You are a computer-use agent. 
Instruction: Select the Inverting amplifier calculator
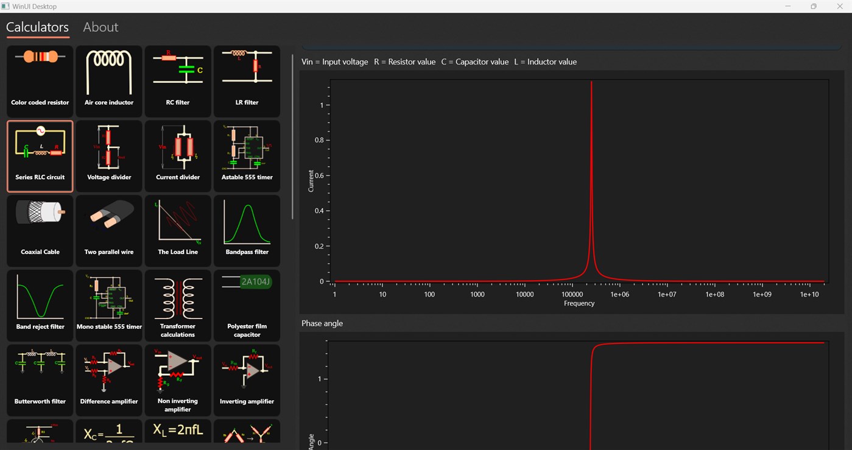coord(246,380)
